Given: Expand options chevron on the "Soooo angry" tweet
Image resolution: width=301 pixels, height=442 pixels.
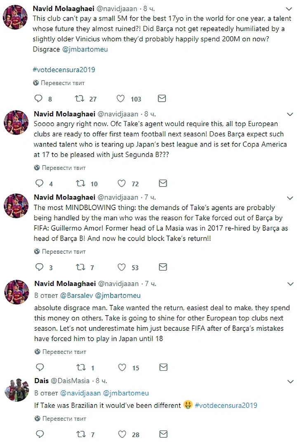Looking at the screenshot, I should click(x=290, y=114).
